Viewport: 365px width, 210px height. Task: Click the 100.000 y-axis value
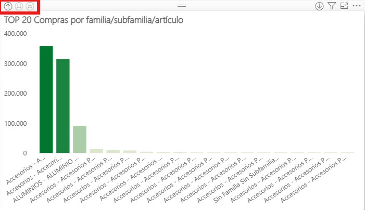click(16, 124)
